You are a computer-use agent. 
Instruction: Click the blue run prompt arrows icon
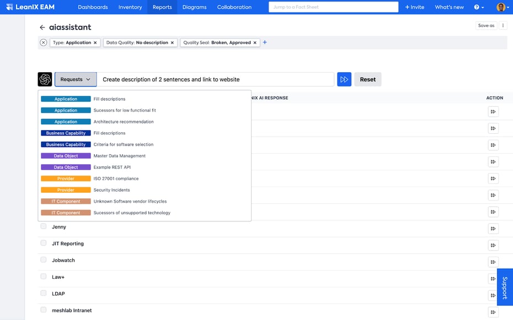pyautogui.click(x=344, y=79)
